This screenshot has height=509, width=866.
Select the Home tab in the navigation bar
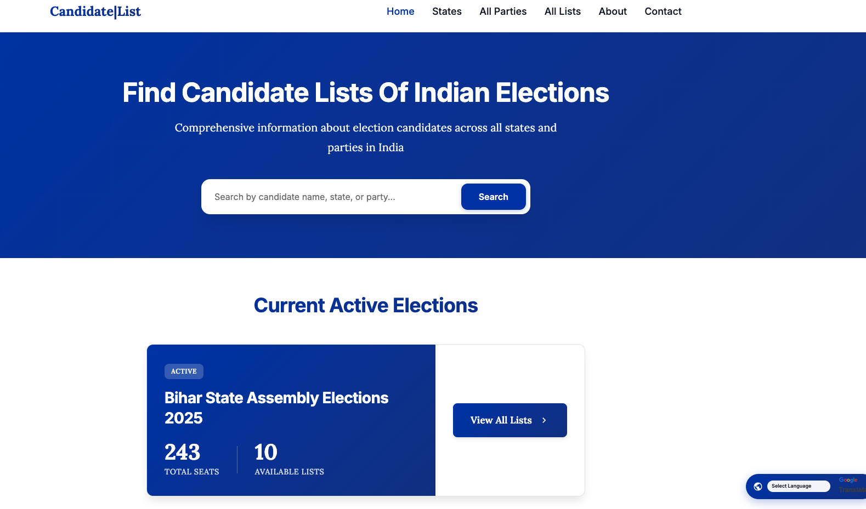[x=400, y=11]
